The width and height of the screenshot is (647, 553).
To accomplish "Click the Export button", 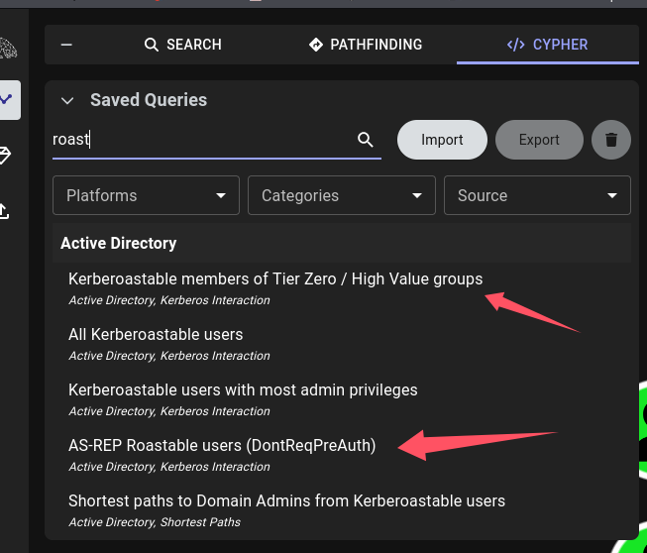I will tap(539, 140).
